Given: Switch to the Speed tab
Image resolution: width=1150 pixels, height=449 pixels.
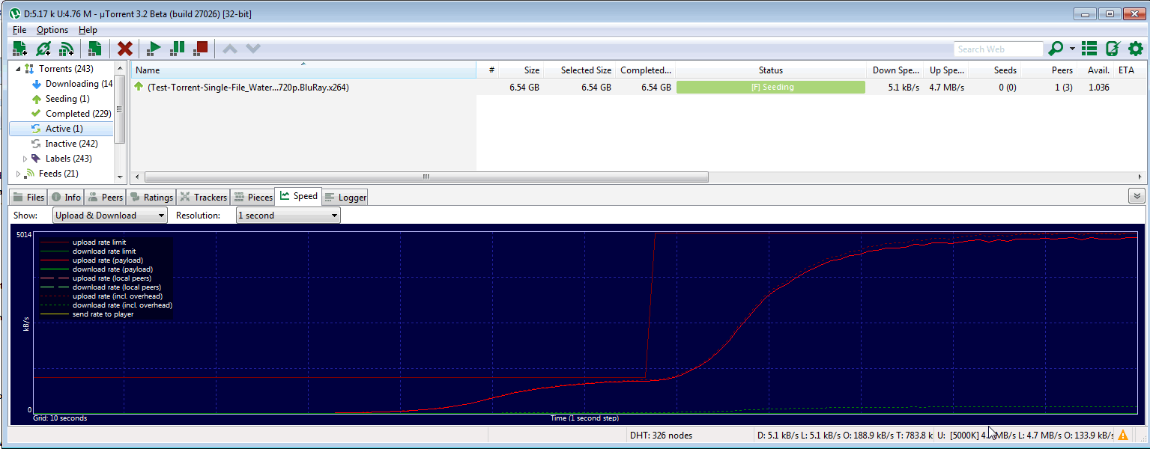Looking at the screenshot, I should pos(298,196).
